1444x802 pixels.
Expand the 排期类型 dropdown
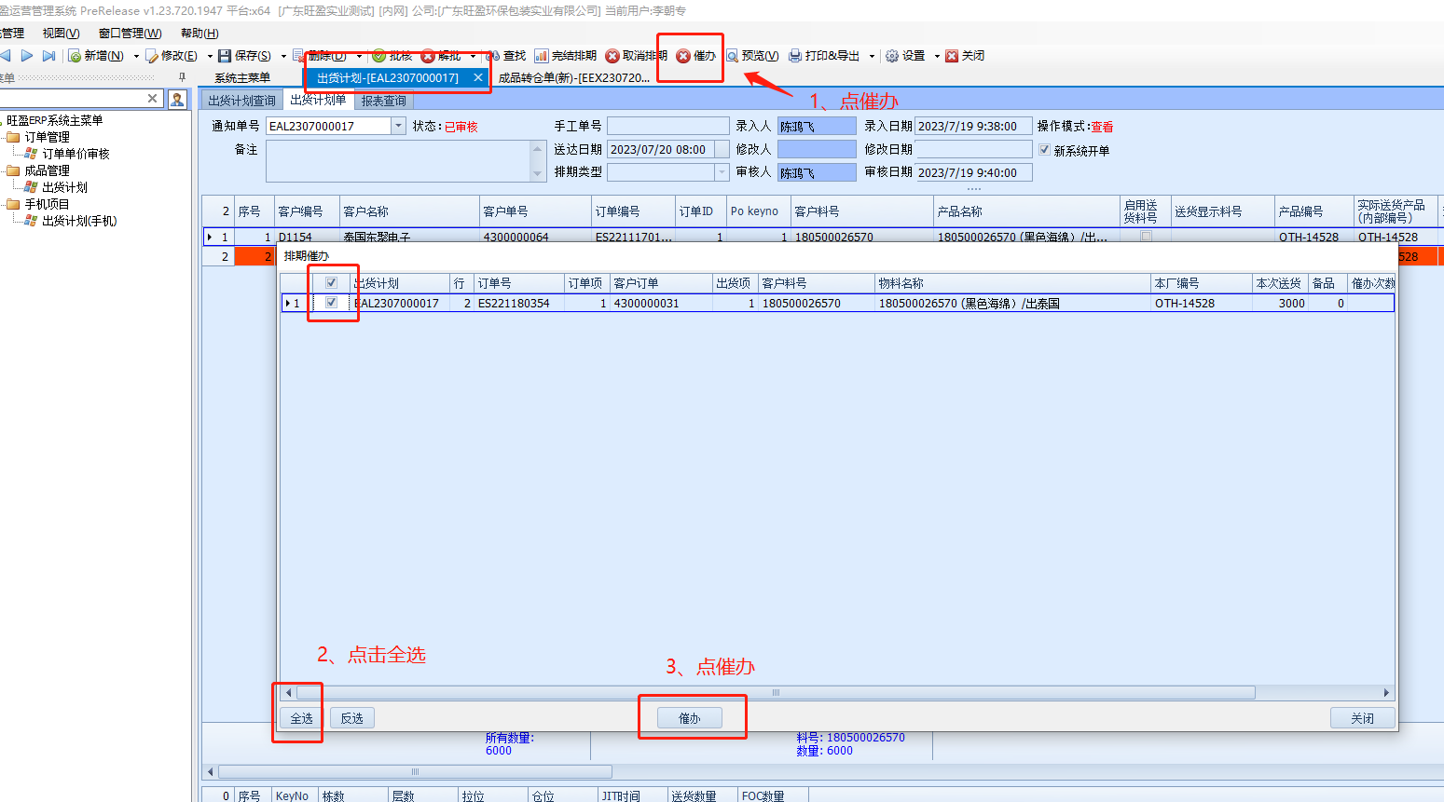[x=722, y=172]
